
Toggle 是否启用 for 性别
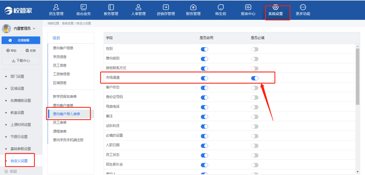click(x=204, y=49)
